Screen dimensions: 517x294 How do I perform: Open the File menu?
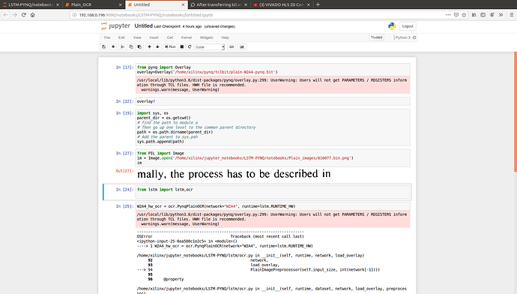[107, 37]
